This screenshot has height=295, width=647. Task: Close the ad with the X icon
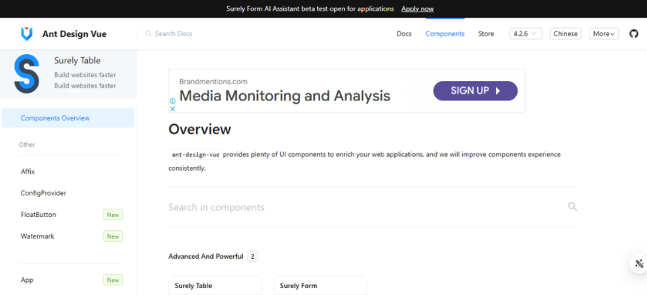pyautogui.click(x=173, y=109)
